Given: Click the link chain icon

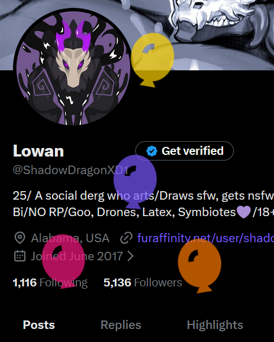Looking at the screenshot, I should coord(126,238).
